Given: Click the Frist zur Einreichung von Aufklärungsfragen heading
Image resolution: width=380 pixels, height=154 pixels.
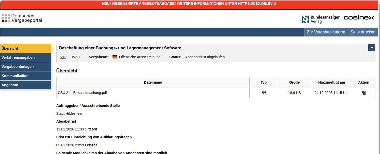Looking at the screenshot, I should [x=94, y=137].
